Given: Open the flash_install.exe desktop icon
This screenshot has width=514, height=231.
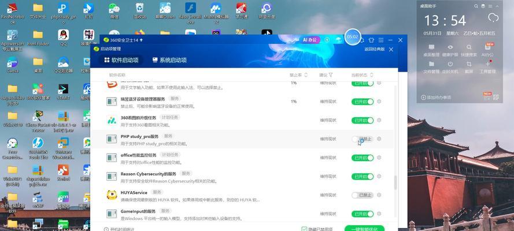Looking at the screenshot, I should [x=190, y=13].
